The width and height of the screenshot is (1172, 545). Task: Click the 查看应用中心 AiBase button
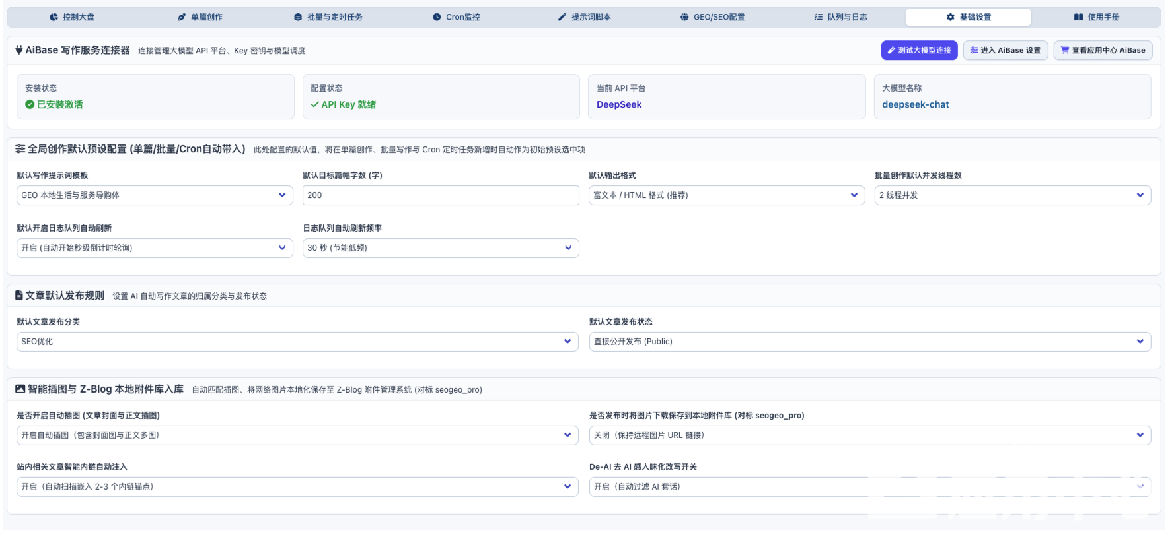1103,50
